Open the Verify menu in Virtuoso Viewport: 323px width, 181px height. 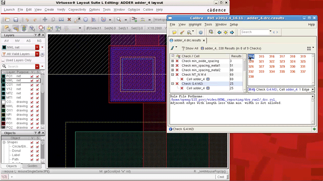[x=61, y=10]
